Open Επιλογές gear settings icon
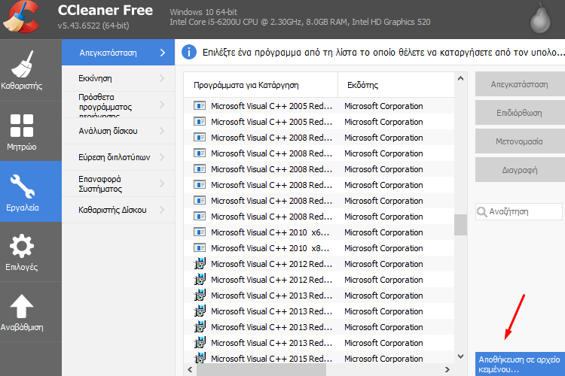This screenshot has height=376, width=565. (23, 246)
